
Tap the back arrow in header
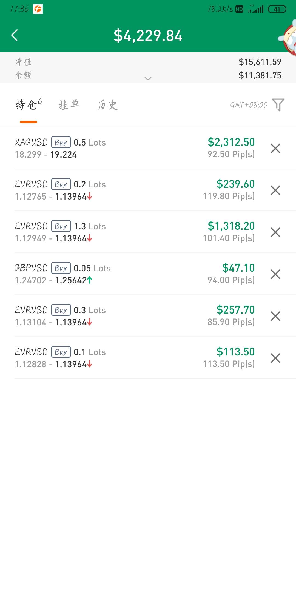tap(15, 35)
